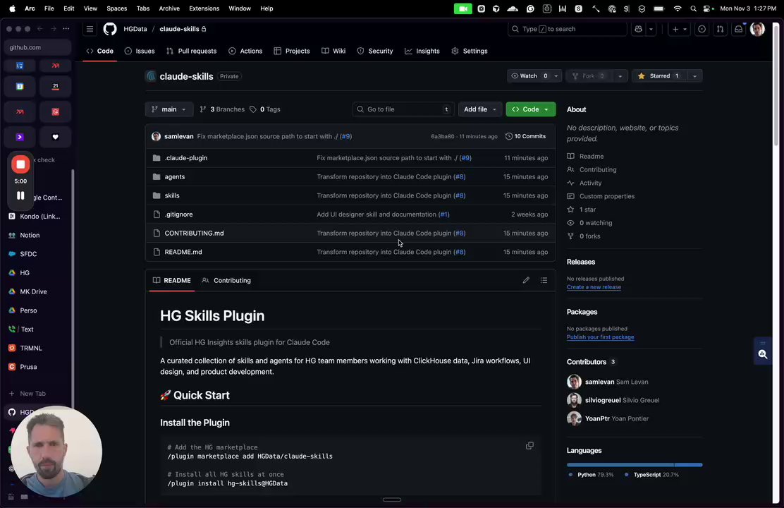
Task: Open the macOS Wi-Fi status icon
Action: (x=678, y=8)
